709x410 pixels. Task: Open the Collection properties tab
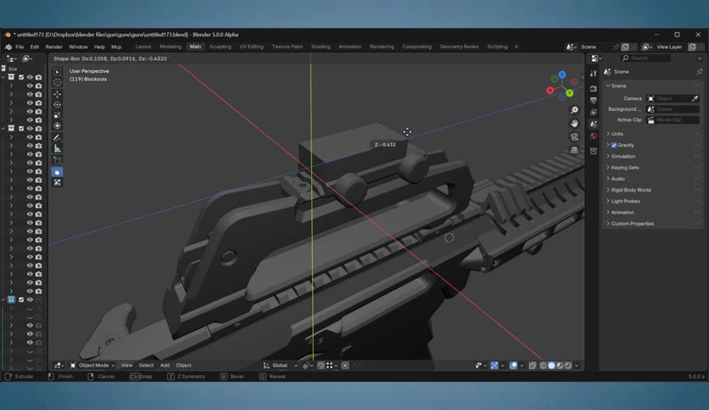pyautogui.click(x=594, y=152)
